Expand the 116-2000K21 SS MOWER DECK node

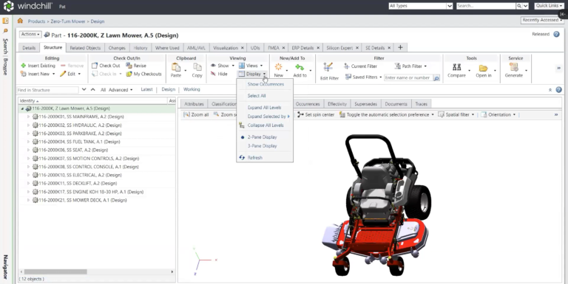(28, 200)
